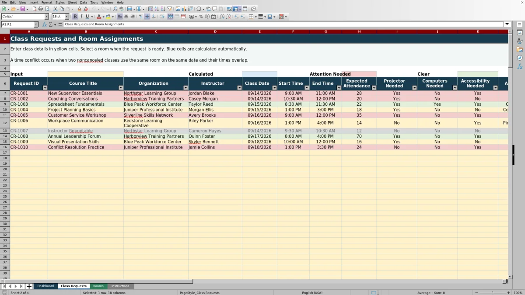This screenshot has height=295, width=525.
Task: Click the Increase Indent icon
Action: [237, 17]
